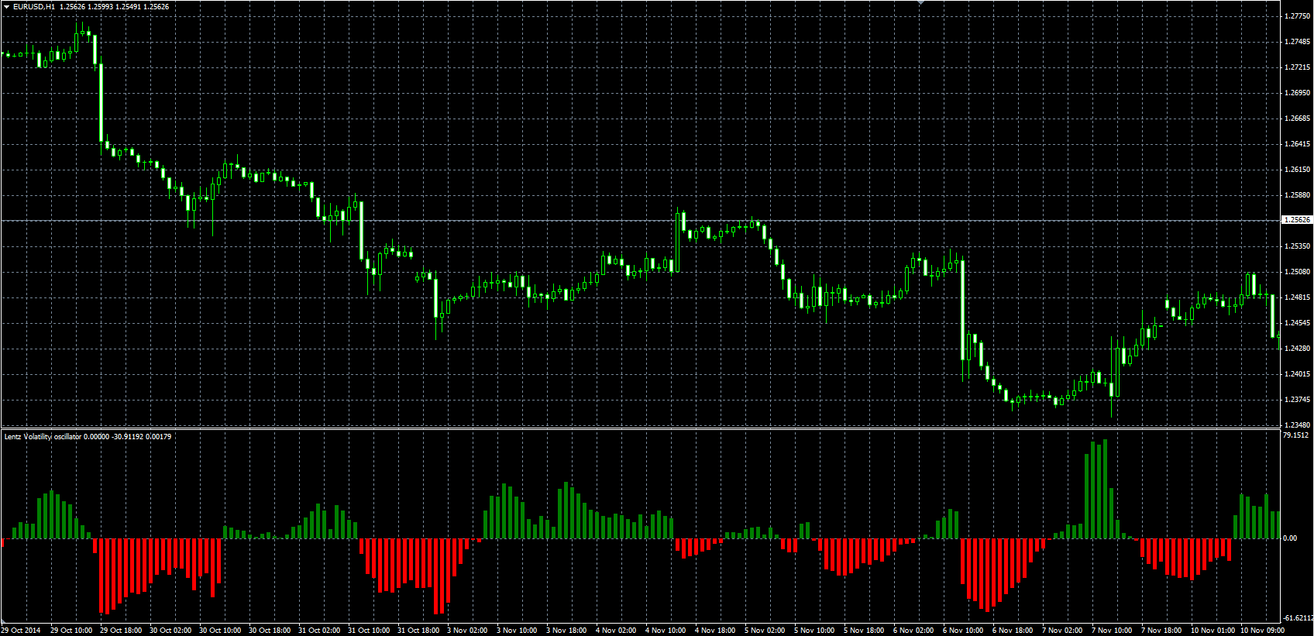Click the 1.27750 price scale label
The height and width of the screenshot is (636, 1314).
click(x=1298, y=15)
